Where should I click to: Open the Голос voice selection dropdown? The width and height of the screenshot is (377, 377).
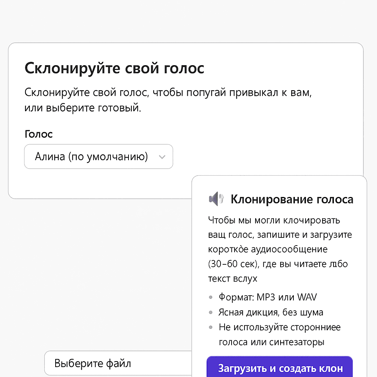coord(99,156)
